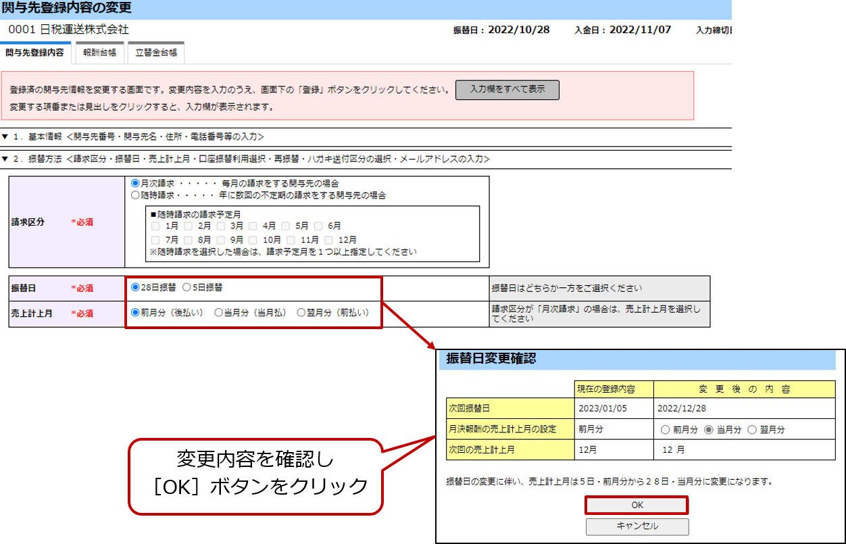
Task: Collapse section 2 振替方法 triangle
Action: 5,159
